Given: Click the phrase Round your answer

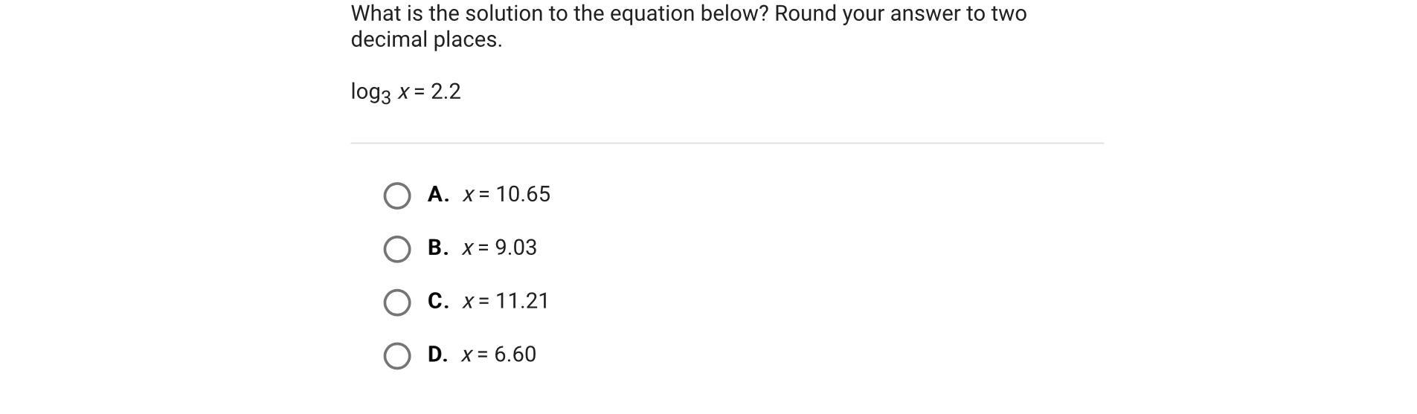Looking at the screenshot, I should [x=867, y=14].
